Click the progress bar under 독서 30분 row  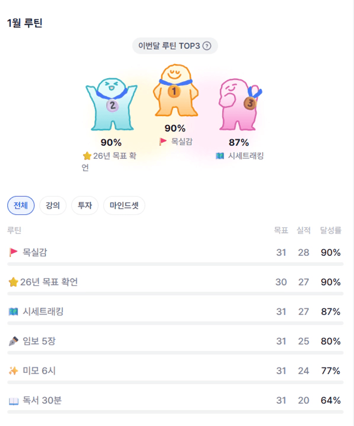pyautogui.click(x=176, y=412)
